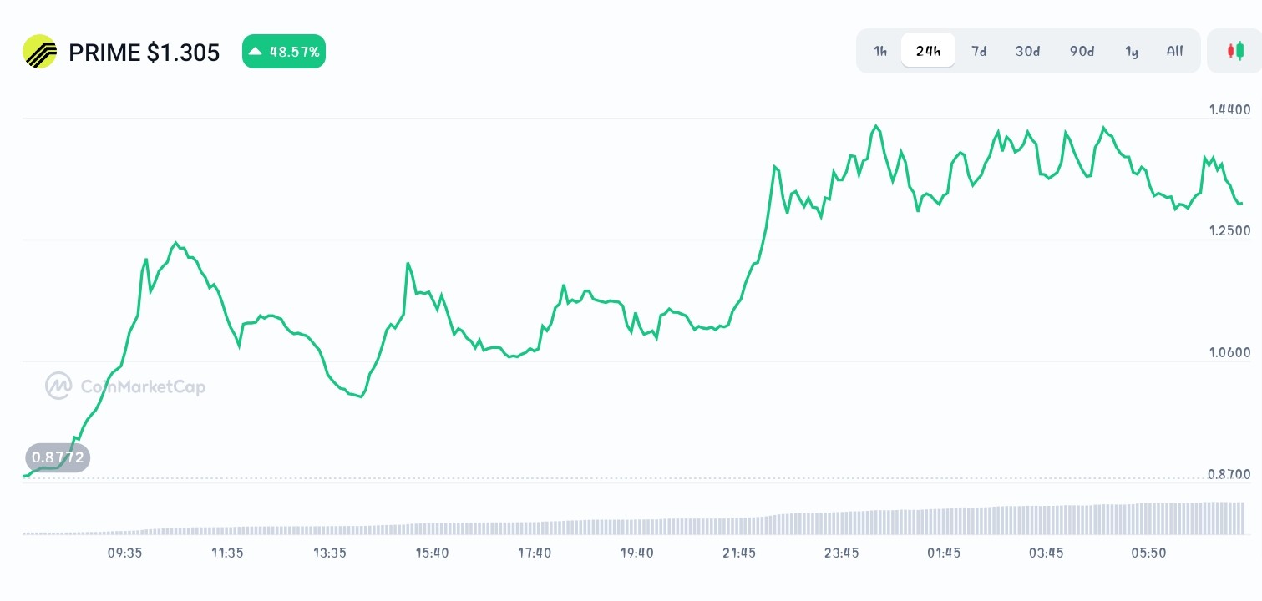Click the green 48.57% change badge

(284, 51)
